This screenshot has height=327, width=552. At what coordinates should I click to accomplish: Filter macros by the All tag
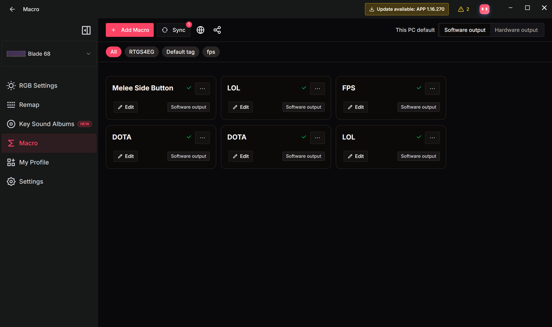pos(114,52)
